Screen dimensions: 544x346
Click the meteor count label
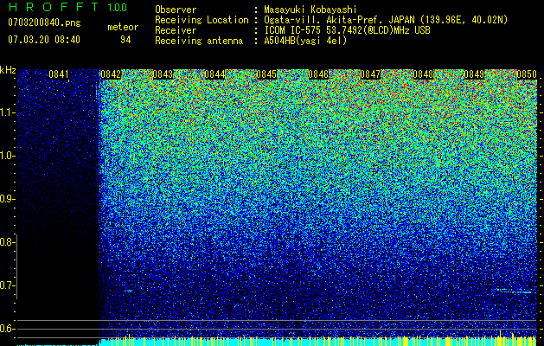click(123, 27)
